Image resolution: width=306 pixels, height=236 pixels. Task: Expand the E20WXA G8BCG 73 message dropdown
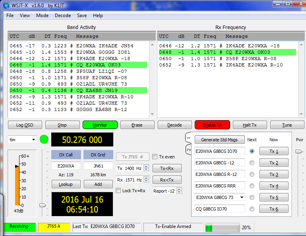pyautogui.click(x=242, y=197)
